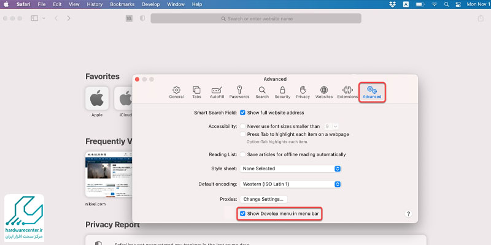Screen dimensions: 491x245
Task: Open the Default encoding dropdown
Action: tap(290, 184)
